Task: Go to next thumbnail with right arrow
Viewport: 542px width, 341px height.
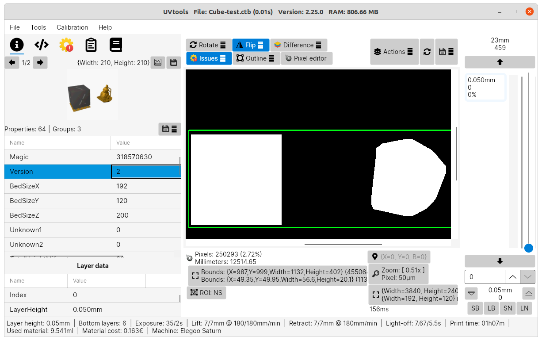Action: [40, 63]
